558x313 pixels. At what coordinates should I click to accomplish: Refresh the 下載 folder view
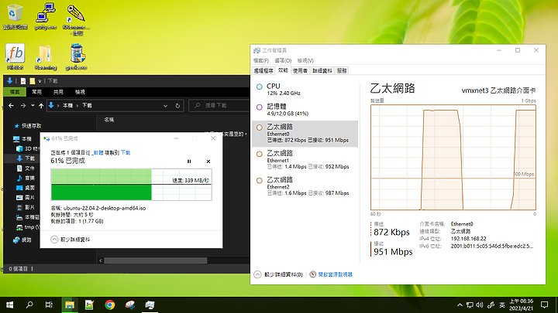pyautogui.click(x=177, y=106)
